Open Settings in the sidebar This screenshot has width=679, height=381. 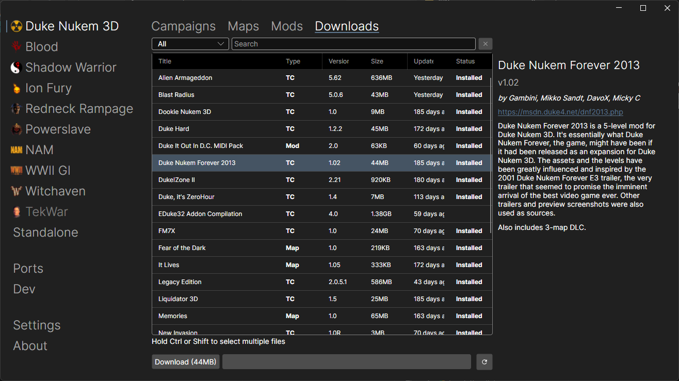pyautogui.click(x=37, y=325)
